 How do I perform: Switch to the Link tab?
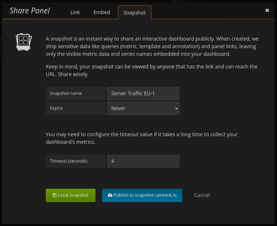[x=75, y=12]
